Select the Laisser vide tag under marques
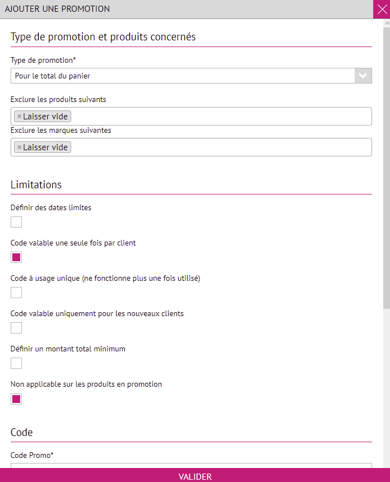390x482 pixels. pos(45,147)
